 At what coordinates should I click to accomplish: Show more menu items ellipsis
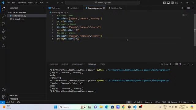tap(47, 3)
